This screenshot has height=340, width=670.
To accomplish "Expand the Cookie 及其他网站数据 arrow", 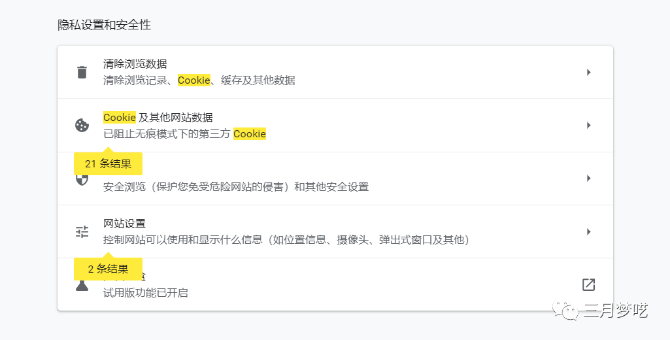I will pos(588,125).
